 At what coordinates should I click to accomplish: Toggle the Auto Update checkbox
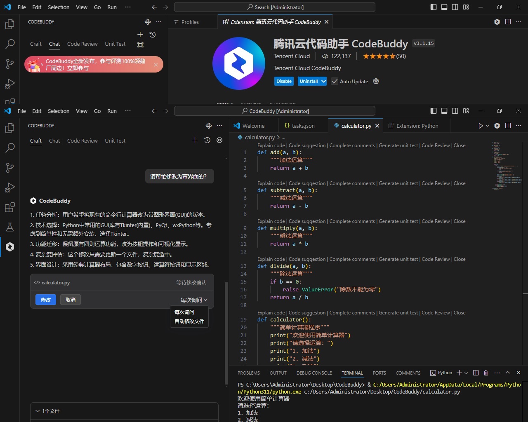point(335,81)
